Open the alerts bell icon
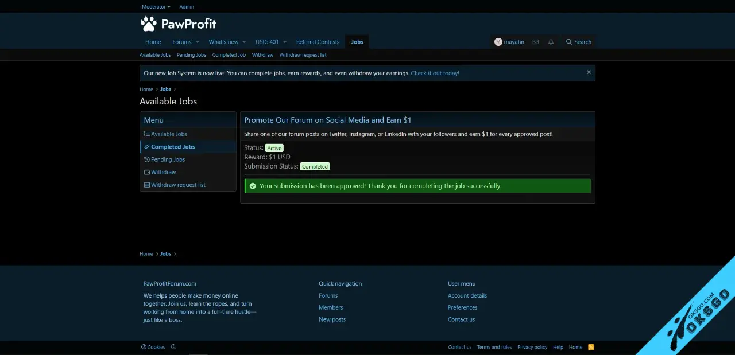Image resolution: width=735 pixels, height=355 pixels. [551, 42]
